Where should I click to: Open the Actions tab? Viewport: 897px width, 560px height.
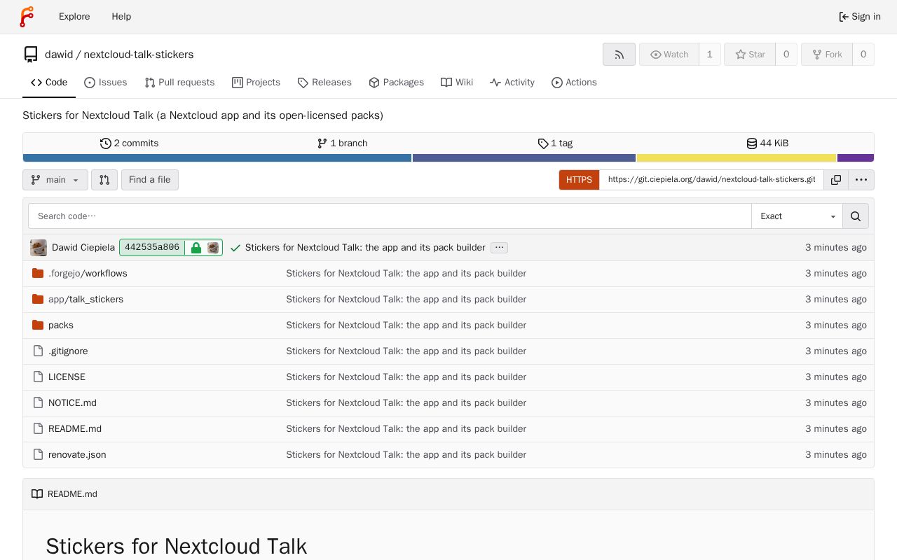point(574,83)
